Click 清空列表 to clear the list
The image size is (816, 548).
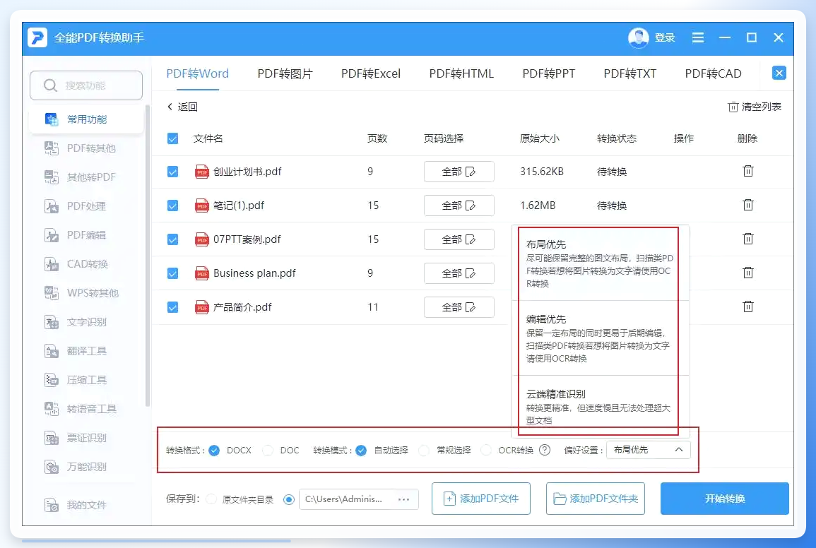point(754,107)
